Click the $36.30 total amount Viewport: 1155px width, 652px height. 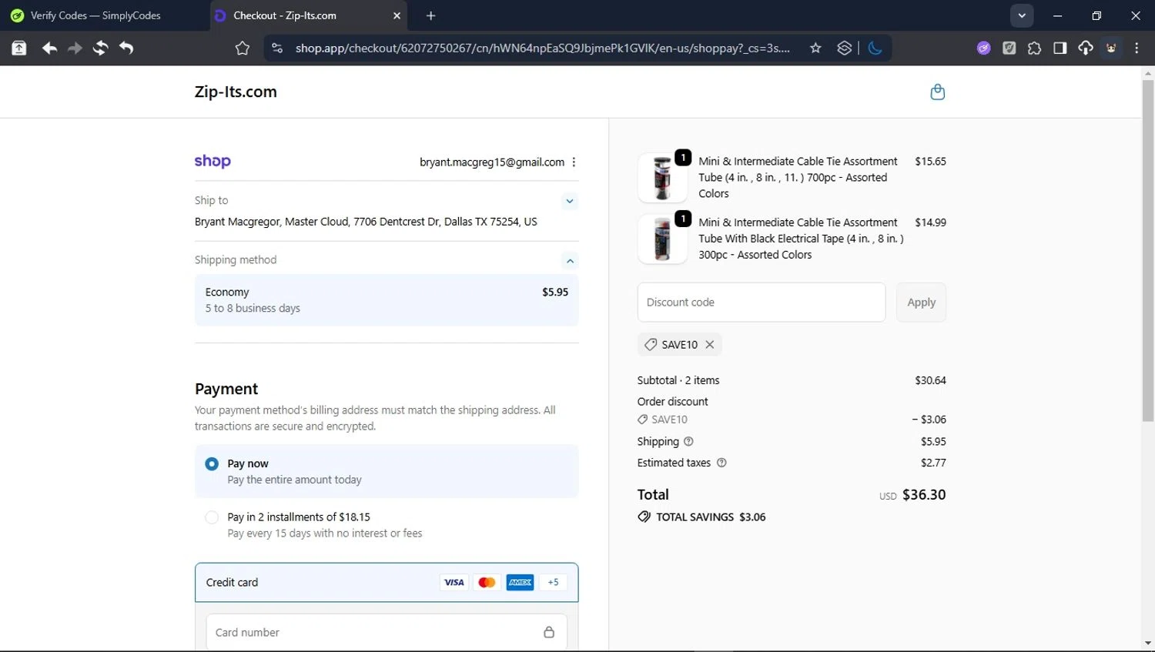tap(924, 495)
